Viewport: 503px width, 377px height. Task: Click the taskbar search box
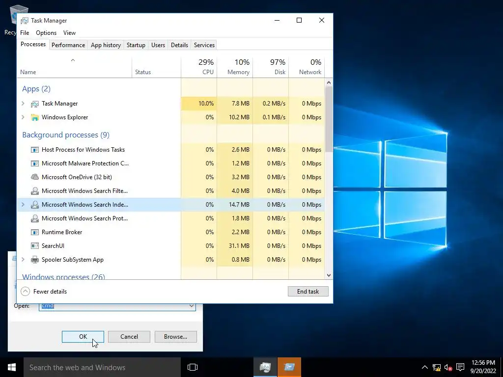tap(102, 367)
